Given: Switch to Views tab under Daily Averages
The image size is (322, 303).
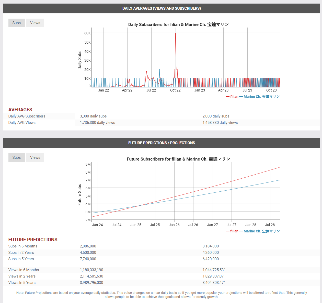Looking at the screenshot, I should click(35, 23).
